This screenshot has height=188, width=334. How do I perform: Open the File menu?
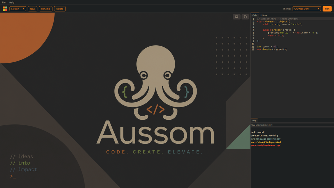[x=3, y=2]
